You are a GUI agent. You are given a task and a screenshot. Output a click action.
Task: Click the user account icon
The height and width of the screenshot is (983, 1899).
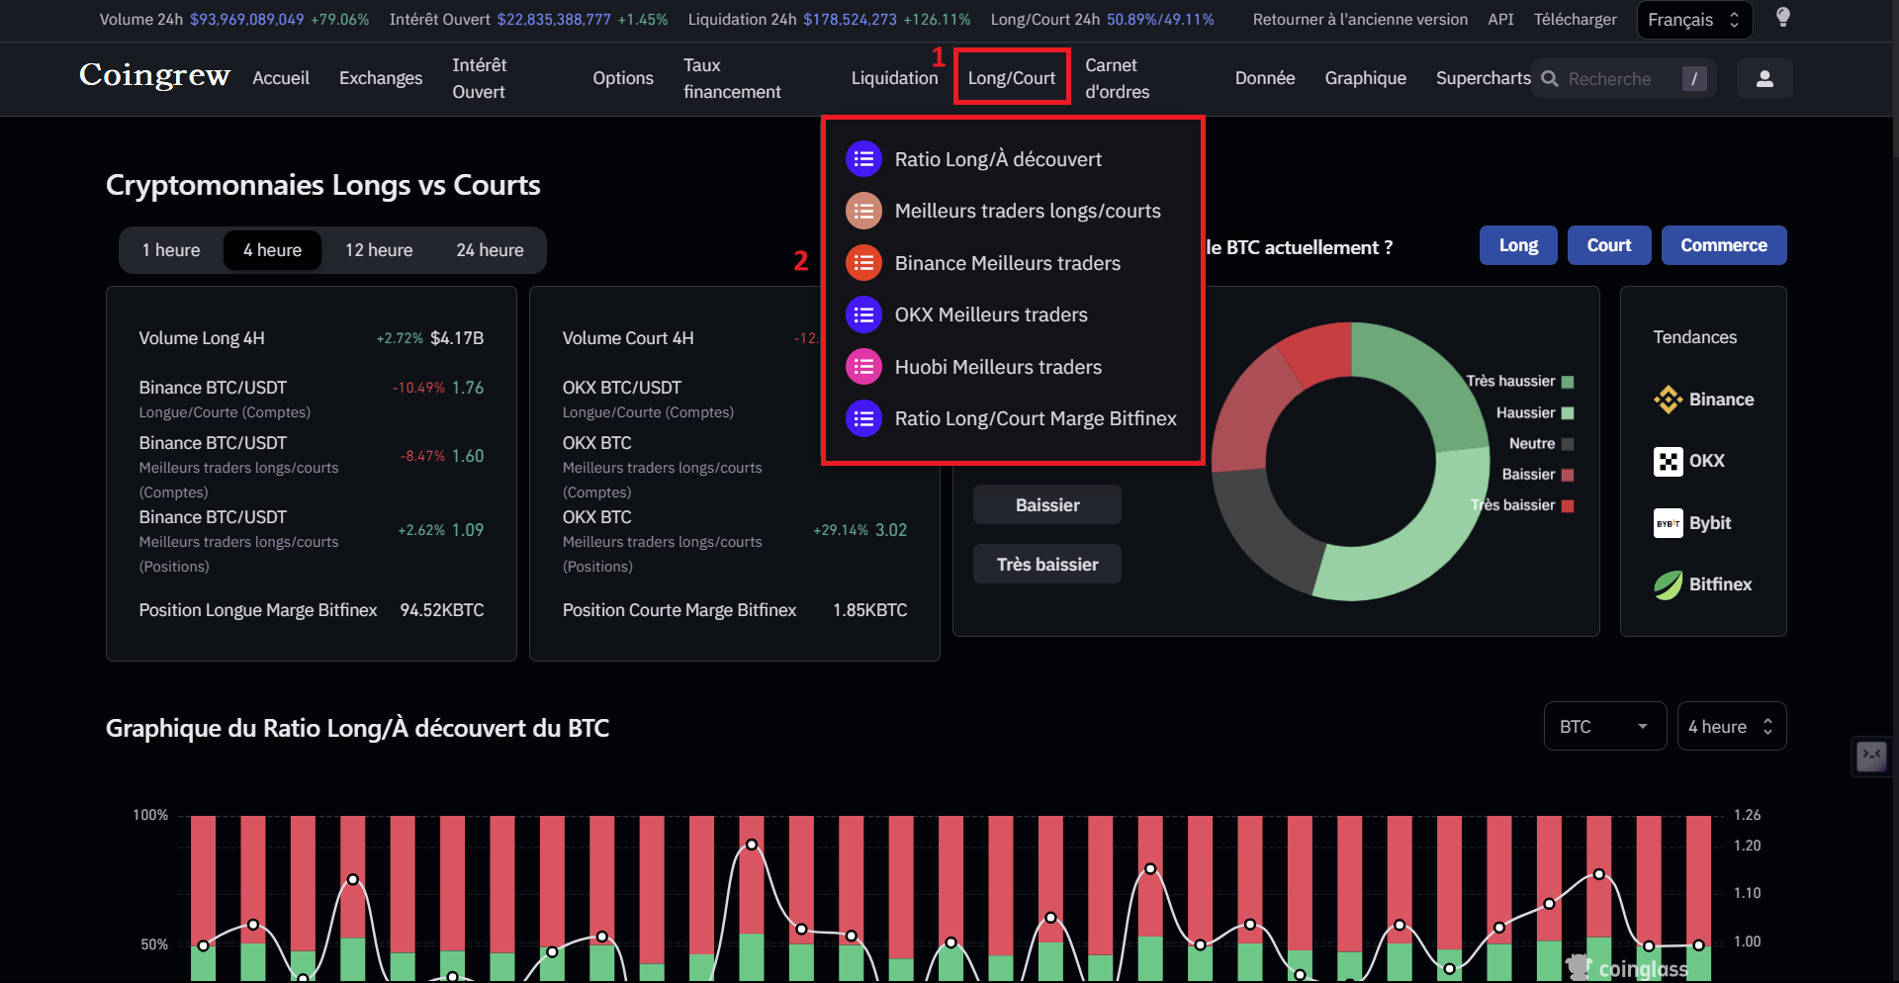click(1764, 78)
